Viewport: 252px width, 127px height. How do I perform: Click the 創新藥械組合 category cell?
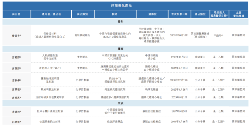click(x=82, y=35)
